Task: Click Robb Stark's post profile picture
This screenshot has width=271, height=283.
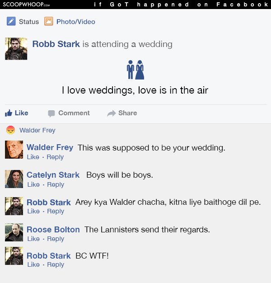Action: point(16,48)
